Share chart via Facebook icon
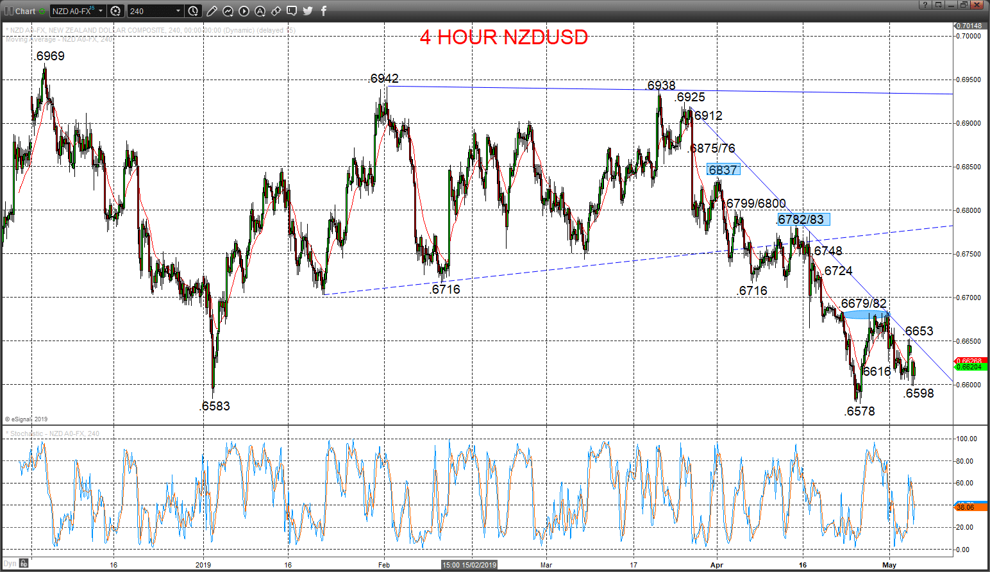Viewport: 990px width, 572px height. pos(323,11)
